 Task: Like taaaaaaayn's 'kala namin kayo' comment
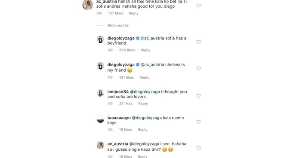click(x=198, y=122)
